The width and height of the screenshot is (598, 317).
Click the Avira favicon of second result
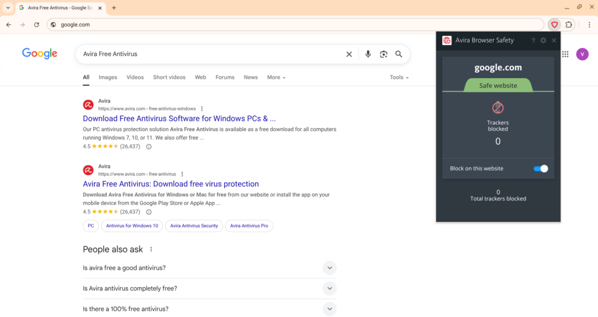point(88,170)
